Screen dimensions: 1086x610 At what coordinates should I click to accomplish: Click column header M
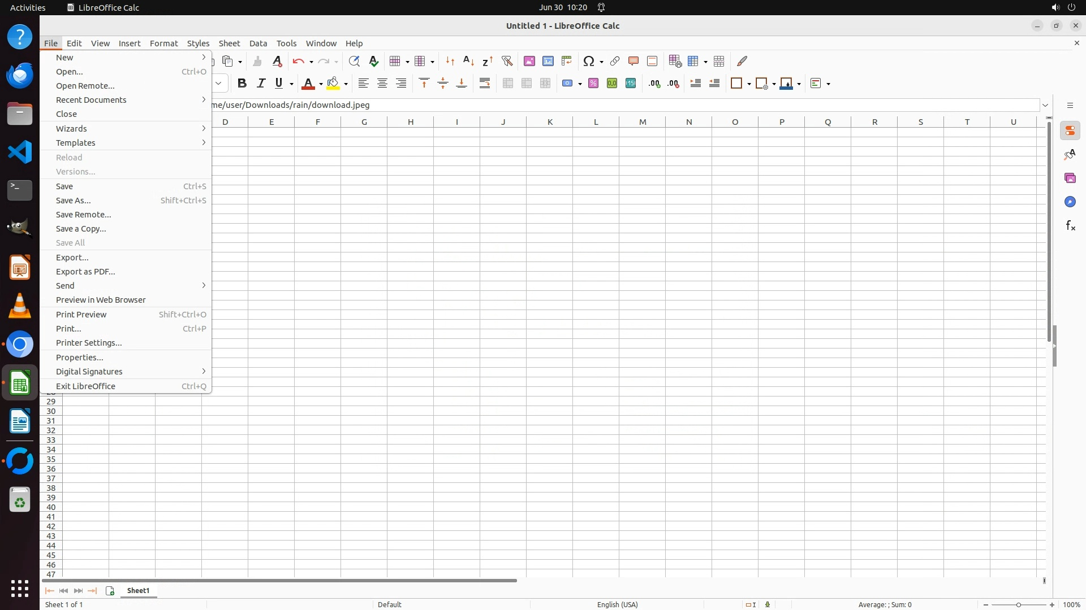point(643,122)
